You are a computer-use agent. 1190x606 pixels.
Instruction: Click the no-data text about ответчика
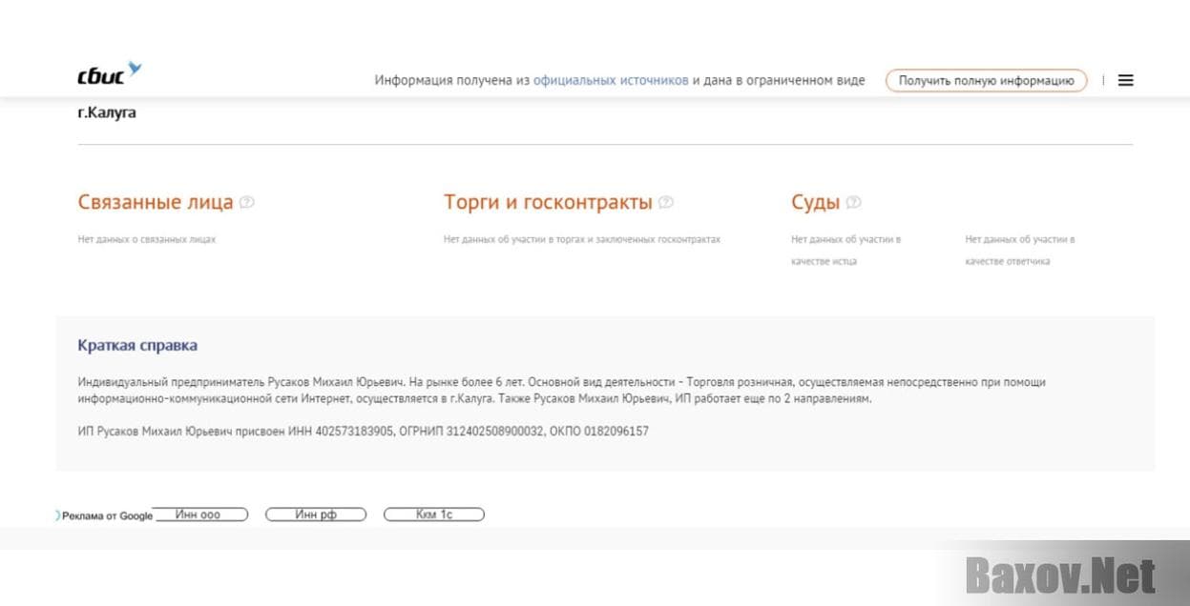1019,250
